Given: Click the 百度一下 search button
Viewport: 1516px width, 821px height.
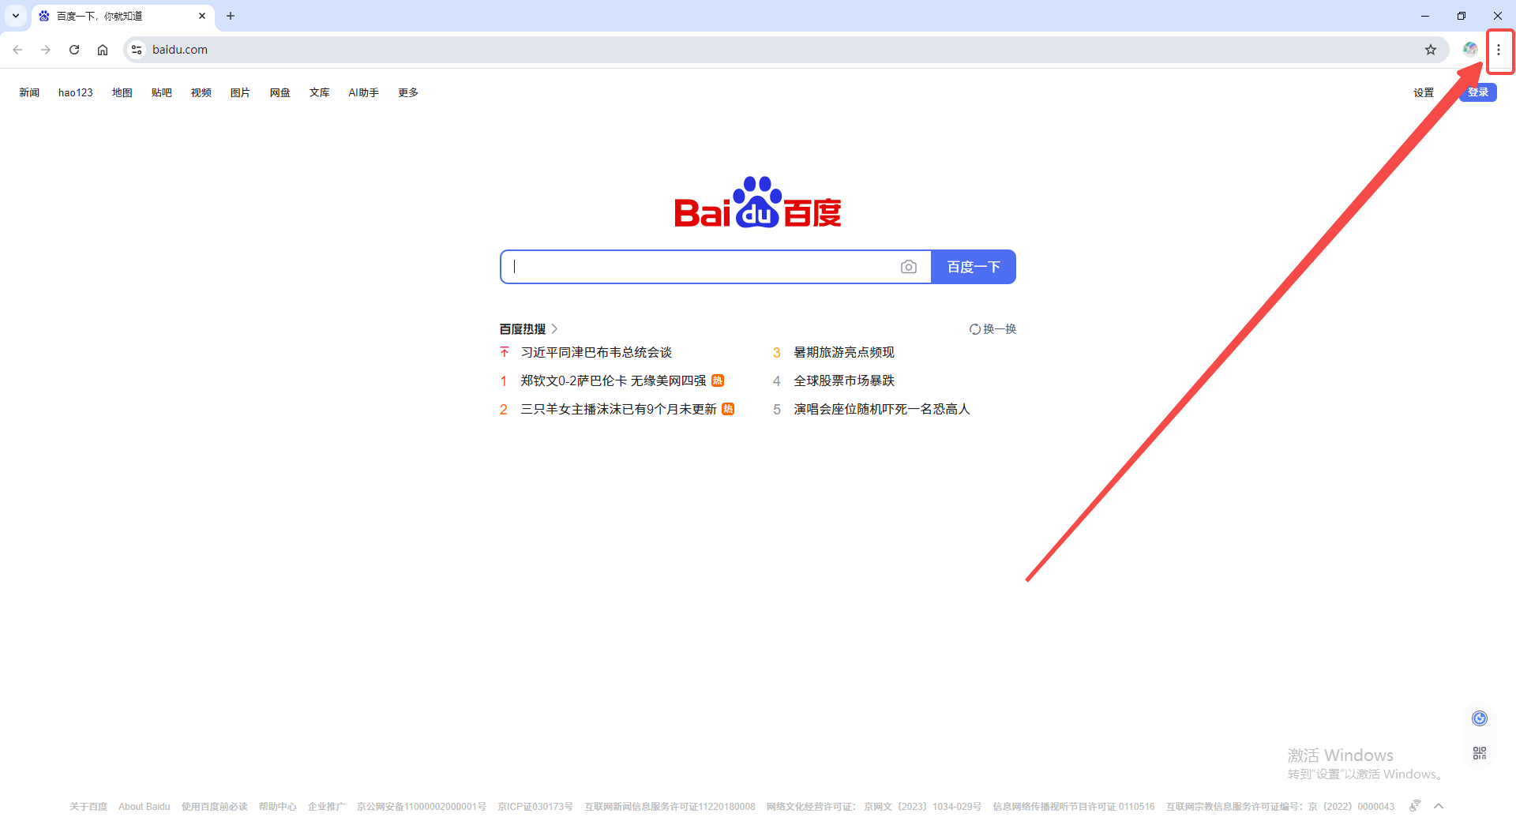Looking at the screenshot, I should point(974,267).
